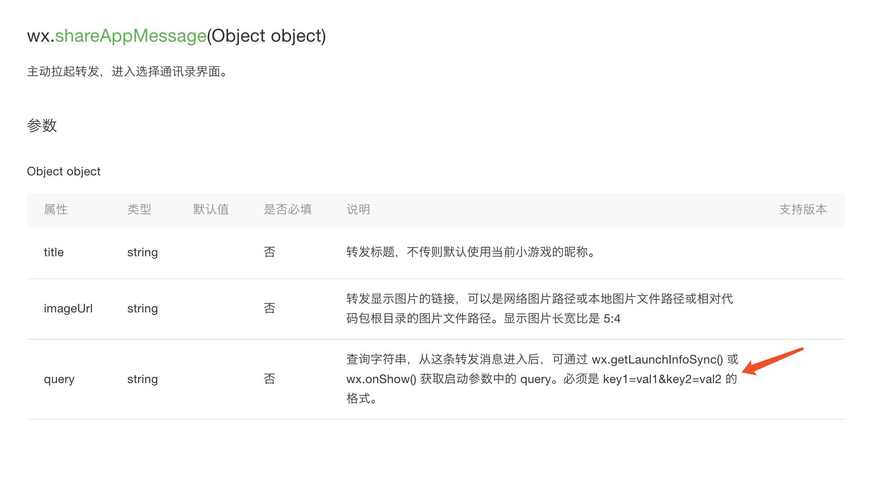Click string type in the query row
The image size is (891, 498).
(x=142, y=379)
